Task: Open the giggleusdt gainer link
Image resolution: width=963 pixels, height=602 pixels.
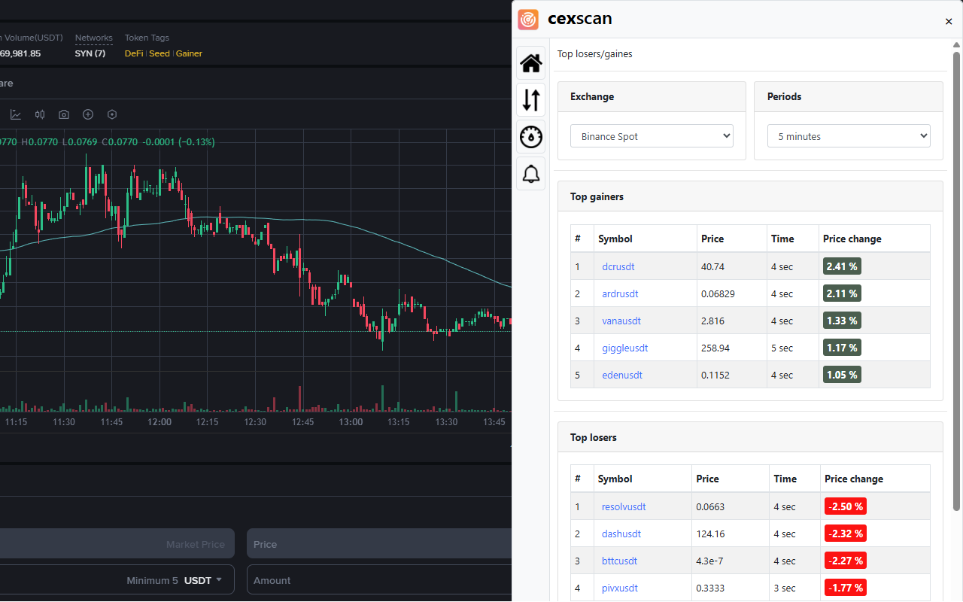Action: pyautogui.click(x=624, y=348)
